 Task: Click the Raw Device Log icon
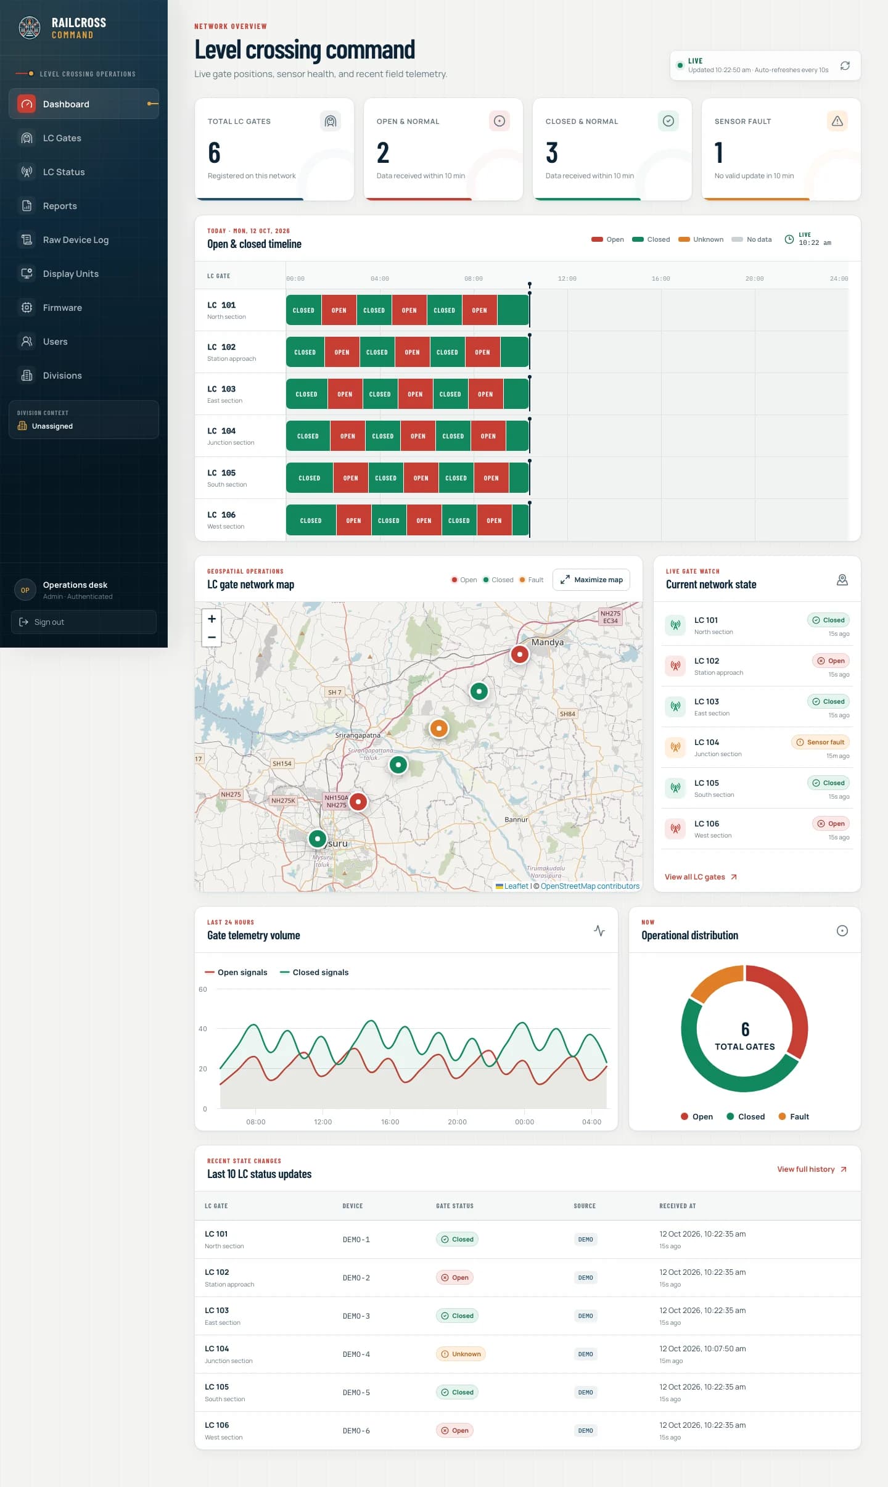[27, 240]
